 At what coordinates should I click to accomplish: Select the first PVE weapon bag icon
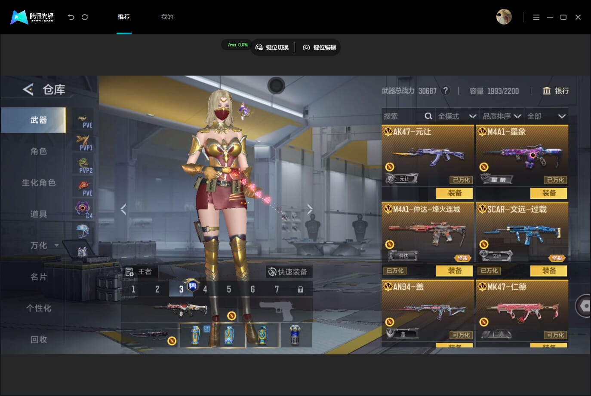tap(83, 120)
